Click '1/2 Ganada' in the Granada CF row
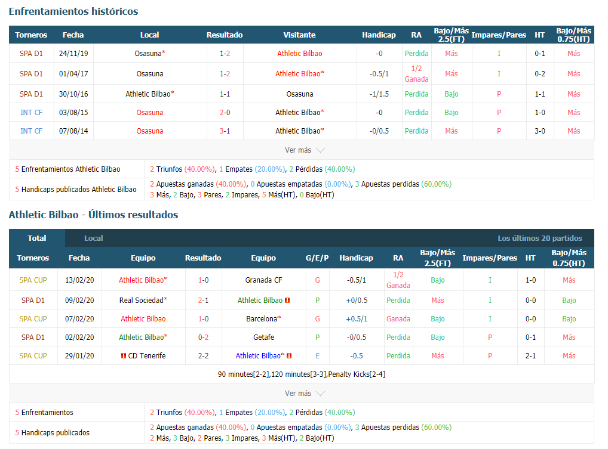 [398, 280]
